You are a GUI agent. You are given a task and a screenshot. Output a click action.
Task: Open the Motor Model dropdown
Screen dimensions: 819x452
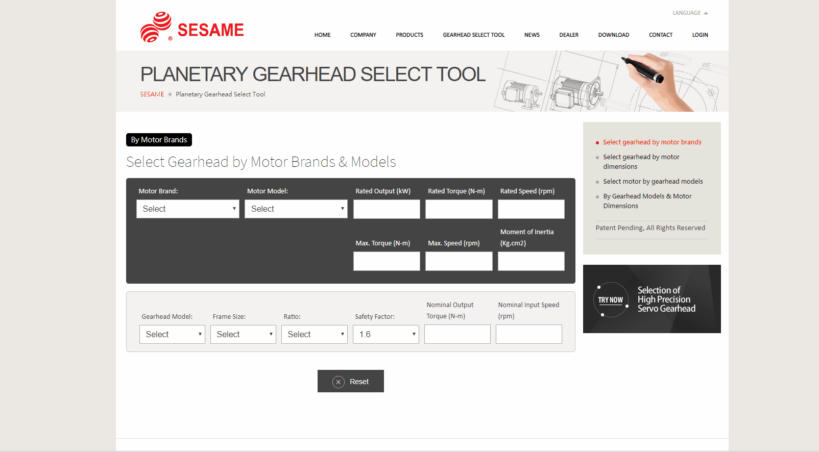(x=296, y=209)
